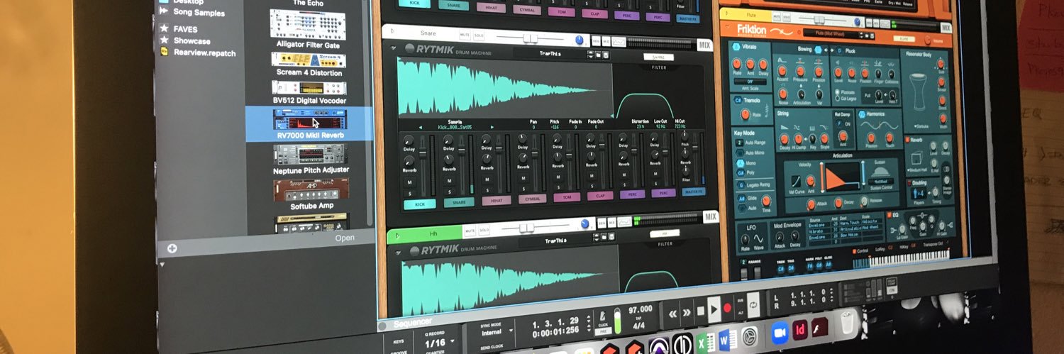Image resolution: width=1064 pixels, height=354 pixels.
Task: Solo the Hh mix channel
Action: pos(484,231)
